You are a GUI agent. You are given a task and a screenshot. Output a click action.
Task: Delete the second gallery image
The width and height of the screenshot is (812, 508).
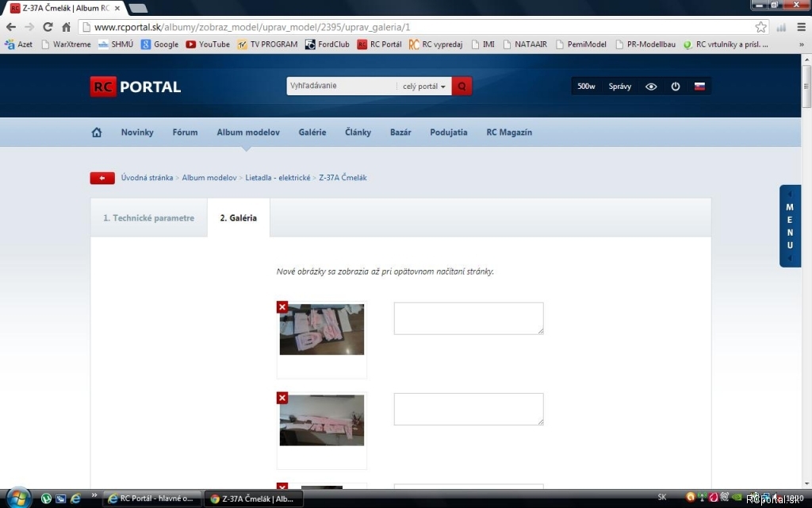(x=282, y=398)
